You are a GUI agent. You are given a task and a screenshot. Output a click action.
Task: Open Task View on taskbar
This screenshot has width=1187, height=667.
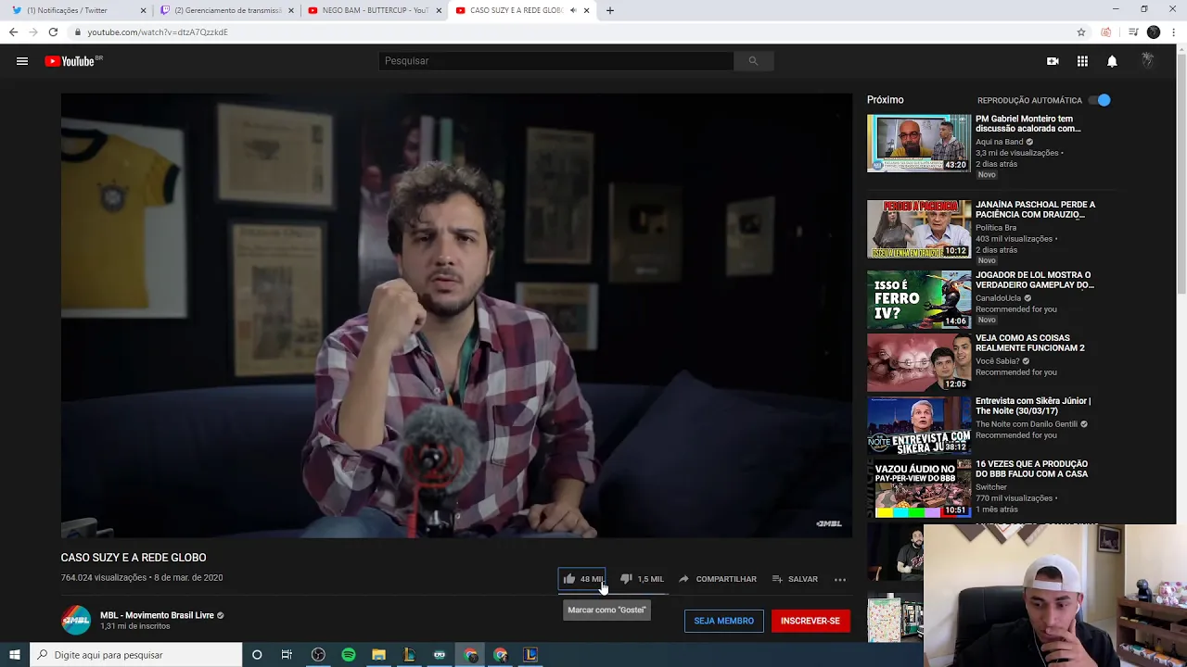[287, 655]
